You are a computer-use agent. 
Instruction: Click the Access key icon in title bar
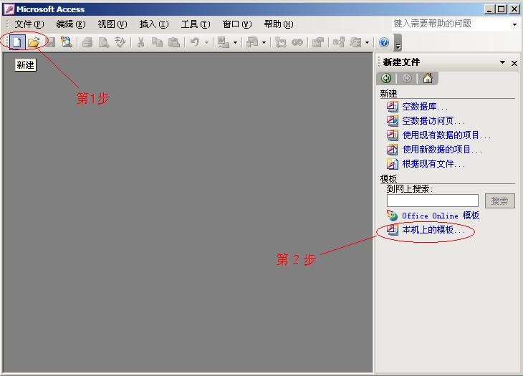coord(9,9)
